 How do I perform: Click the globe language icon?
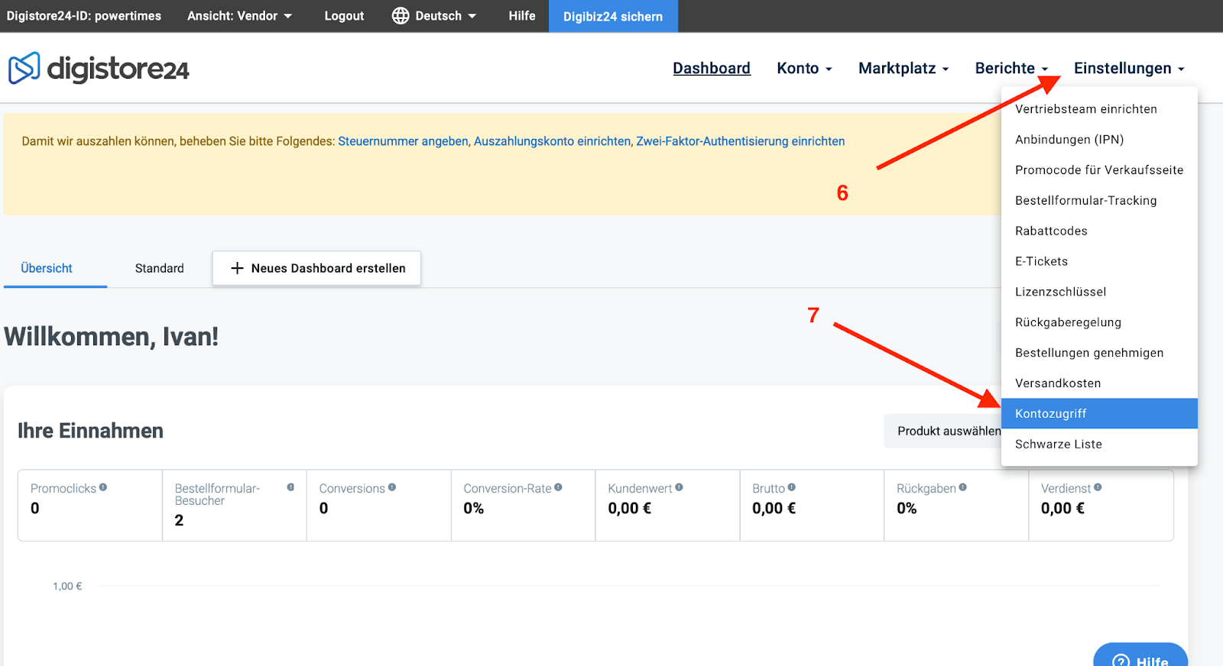point(401,16)
